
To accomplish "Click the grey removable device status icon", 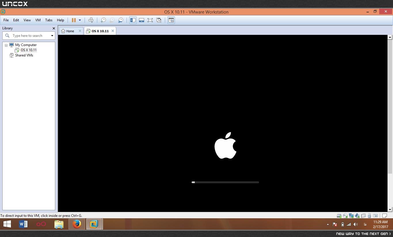I will click(363, 216).
